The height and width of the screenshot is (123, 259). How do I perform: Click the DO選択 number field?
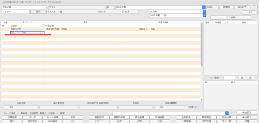point(229,78)
